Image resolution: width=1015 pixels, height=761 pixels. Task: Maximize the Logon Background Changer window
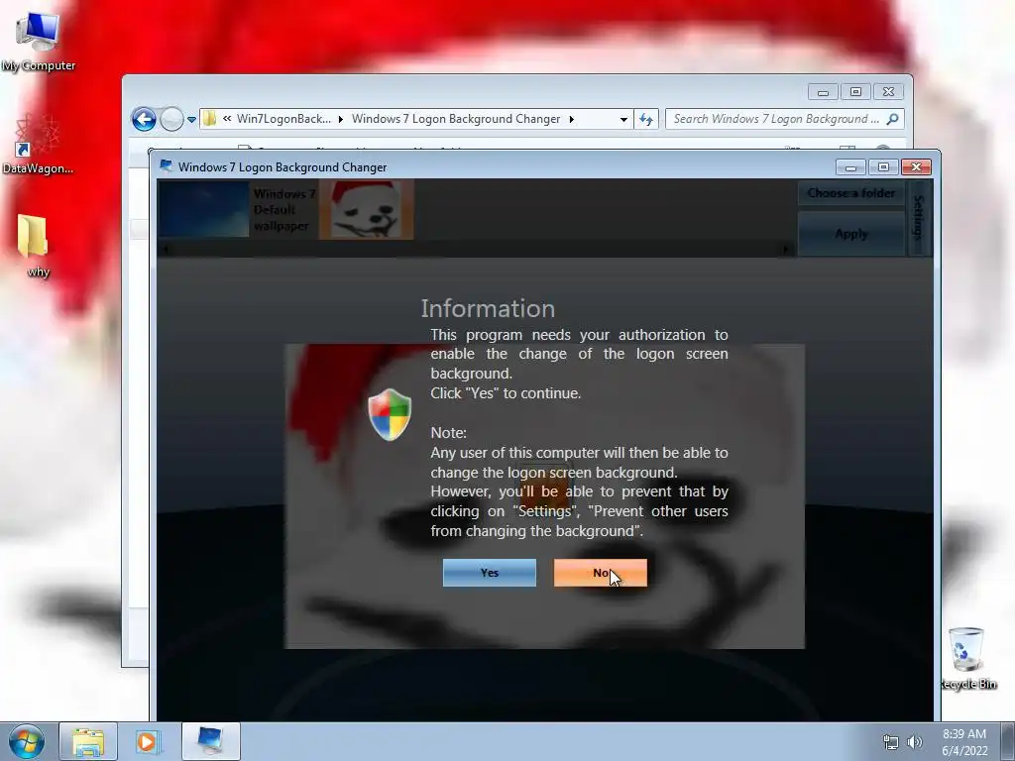[x=883, y=167]
